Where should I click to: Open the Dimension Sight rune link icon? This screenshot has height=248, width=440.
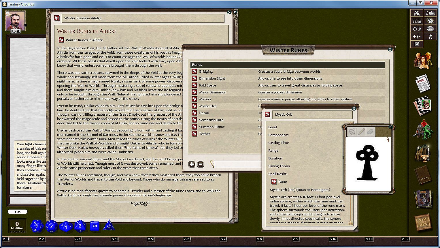point(194,78)
